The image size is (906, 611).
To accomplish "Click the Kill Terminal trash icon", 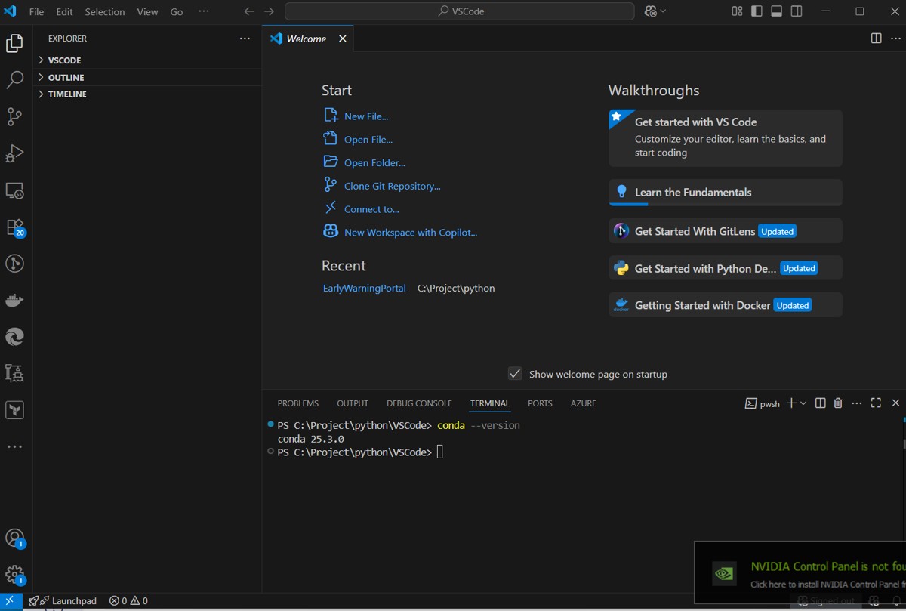I will pos(838,403).
